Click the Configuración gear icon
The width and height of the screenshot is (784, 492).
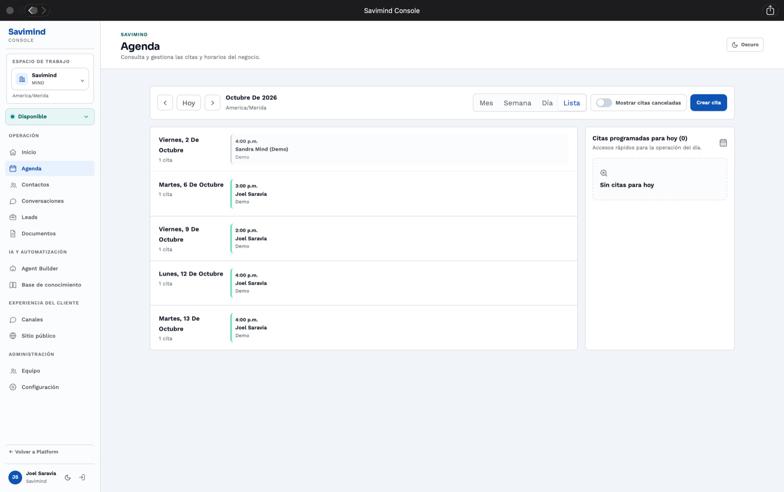[13, 387]
